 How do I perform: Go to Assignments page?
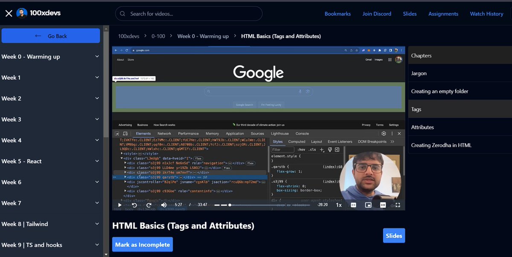coord(443,14)
